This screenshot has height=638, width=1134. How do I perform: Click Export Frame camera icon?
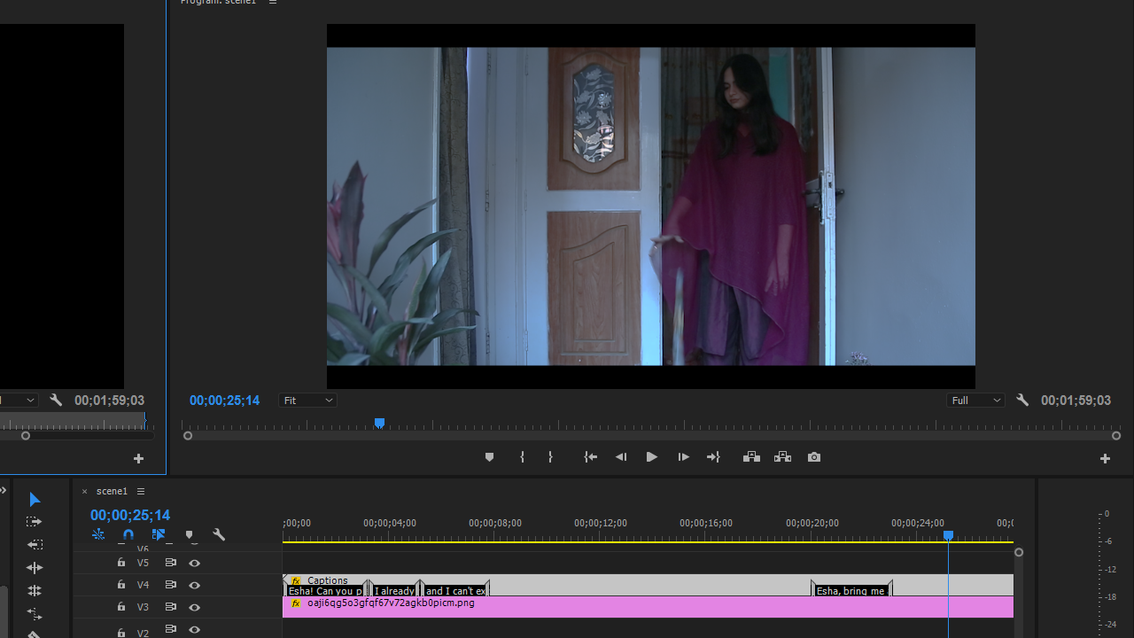814,457
